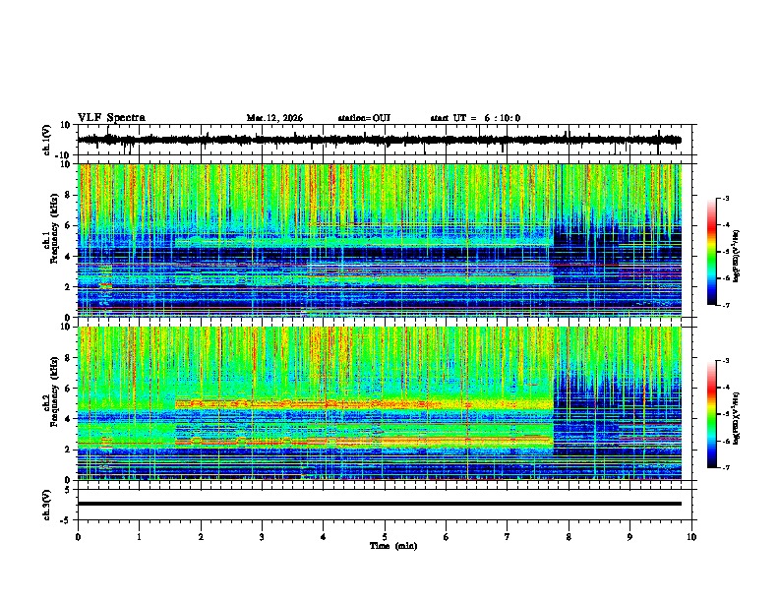Click the "start UT = 6:10:0" header text
This screenshot has width=779, height=602.
475,118
